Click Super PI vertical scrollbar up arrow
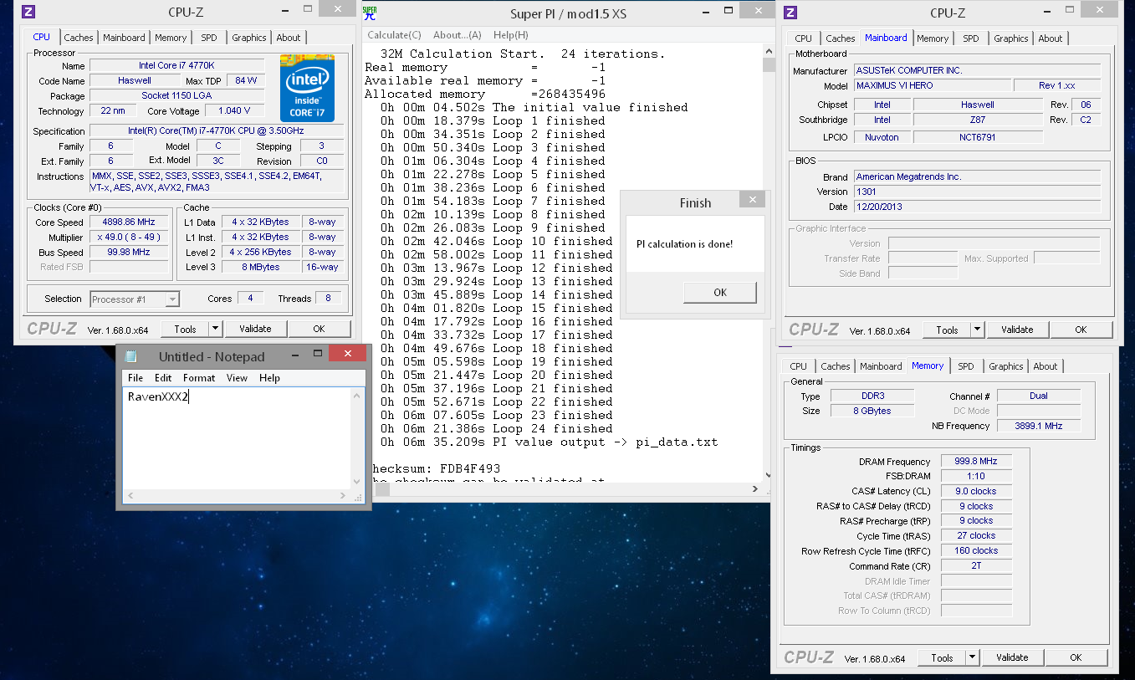Image resolution: width=1135 pixels, height=680 pixels. pos(769,53)
